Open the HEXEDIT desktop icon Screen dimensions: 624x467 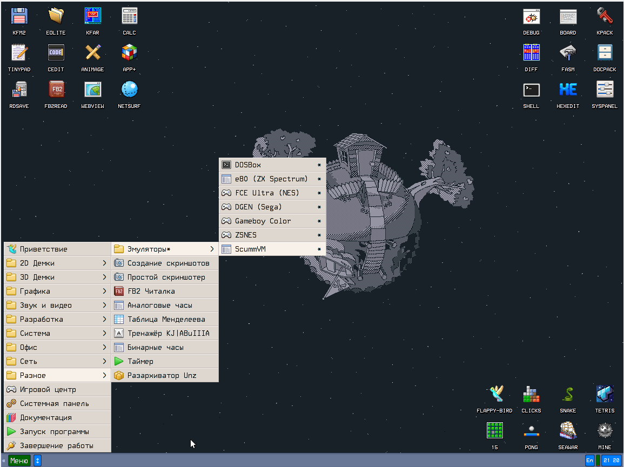tap(568, 90)
